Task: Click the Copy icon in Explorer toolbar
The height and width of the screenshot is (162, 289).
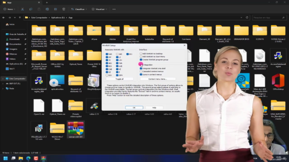Action: point(31,9)
